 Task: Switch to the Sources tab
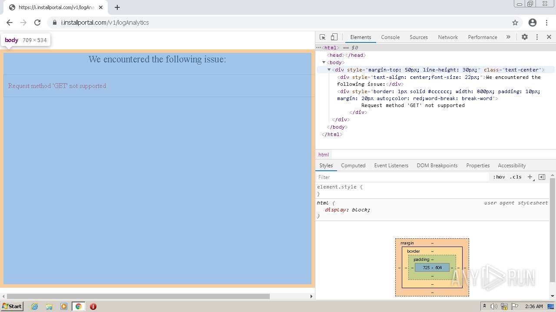pyautogui.click(x=419, y=37)
